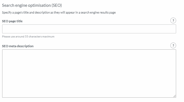184x102 pixels.
Task: Show the tooltip icon beside the page title field
Action: click(173, 21)
